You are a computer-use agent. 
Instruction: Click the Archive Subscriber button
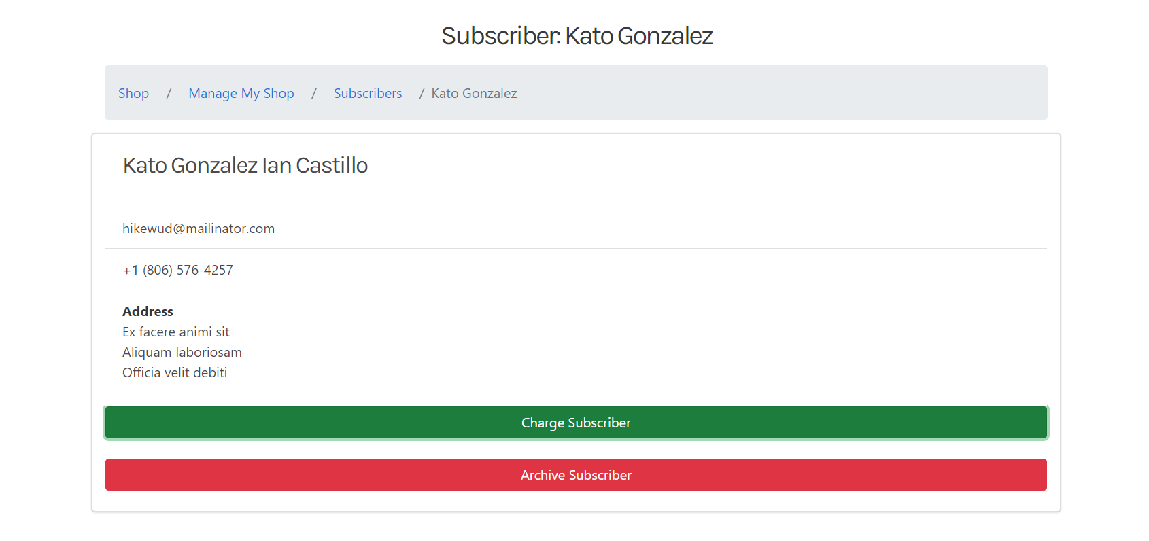coord(576,475)
